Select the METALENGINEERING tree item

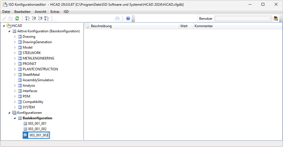point(38,58)
